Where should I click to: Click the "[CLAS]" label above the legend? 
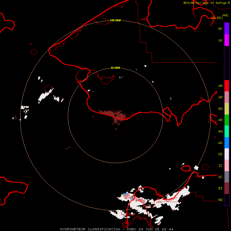pyautogui.click(x=217, y=18)
